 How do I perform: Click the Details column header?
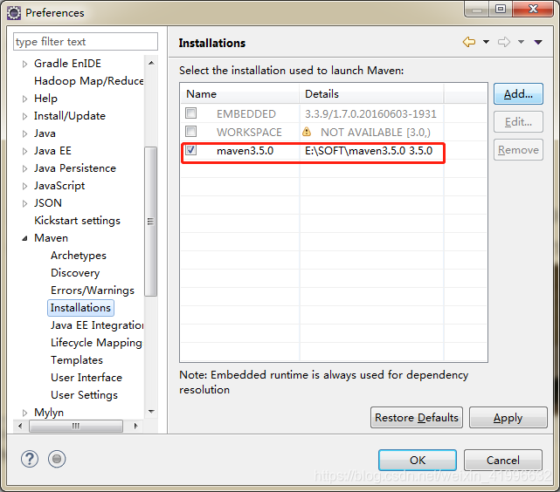coord(371,94)
